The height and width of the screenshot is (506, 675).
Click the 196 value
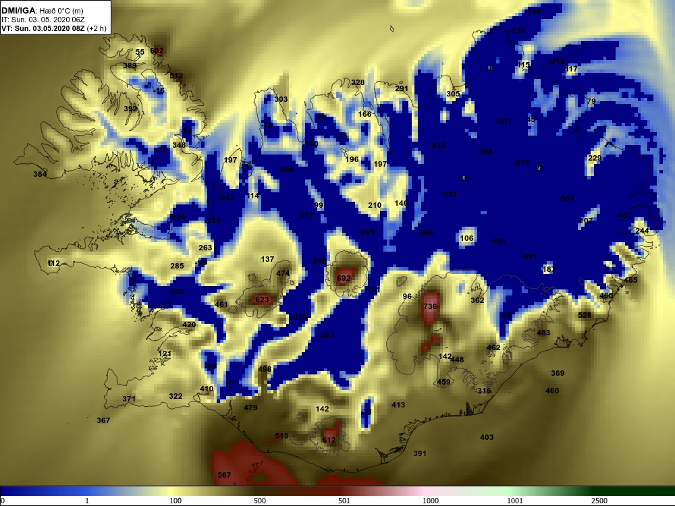[352, 159]
